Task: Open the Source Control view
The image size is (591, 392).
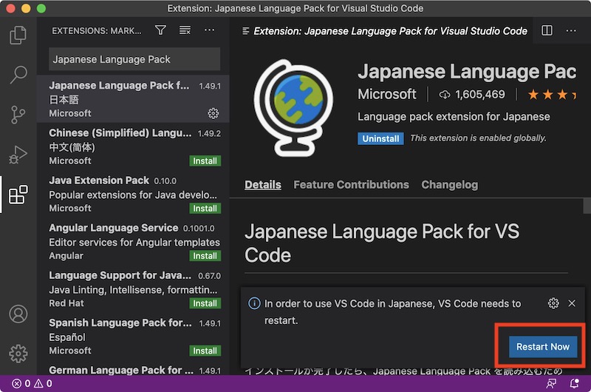Action: (18, 115)
